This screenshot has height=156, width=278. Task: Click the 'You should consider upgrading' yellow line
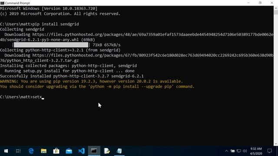[x=97, y=87]
